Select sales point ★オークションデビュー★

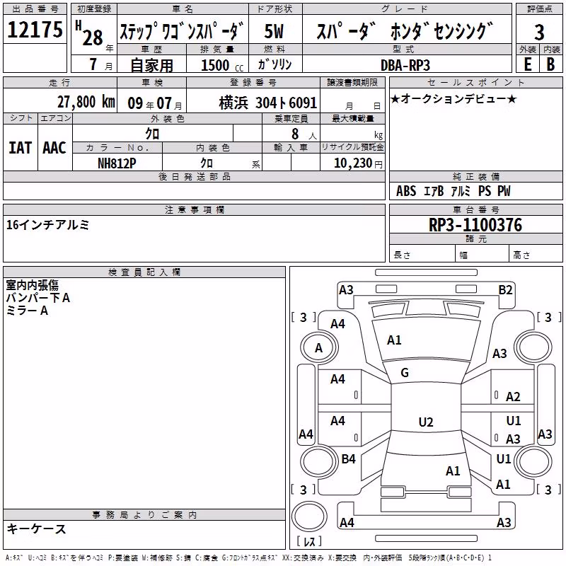point(454,99)
